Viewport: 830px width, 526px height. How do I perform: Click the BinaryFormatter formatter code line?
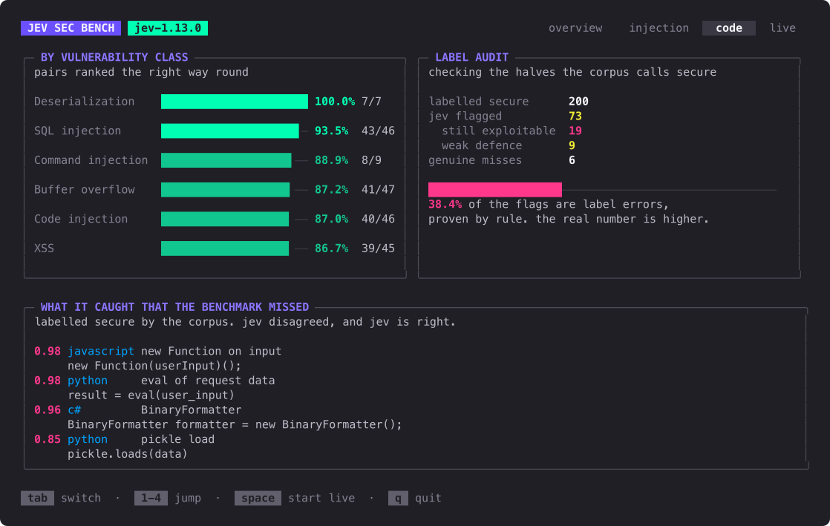click(235, 425)
